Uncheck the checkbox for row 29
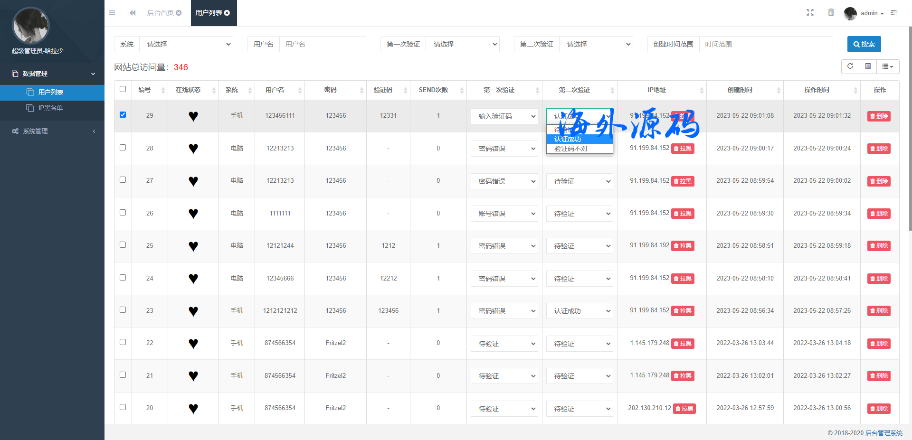Viewport: 912px width, 440px height. pos(123,115)
